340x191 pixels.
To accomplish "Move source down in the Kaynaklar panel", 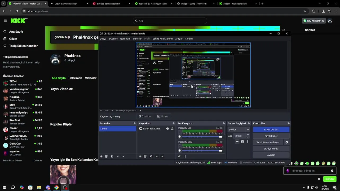I will [162, 157].
